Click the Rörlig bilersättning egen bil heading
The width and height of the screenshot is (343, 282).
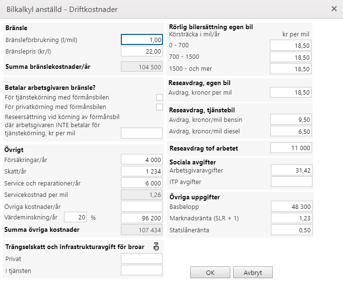[211, 27]
